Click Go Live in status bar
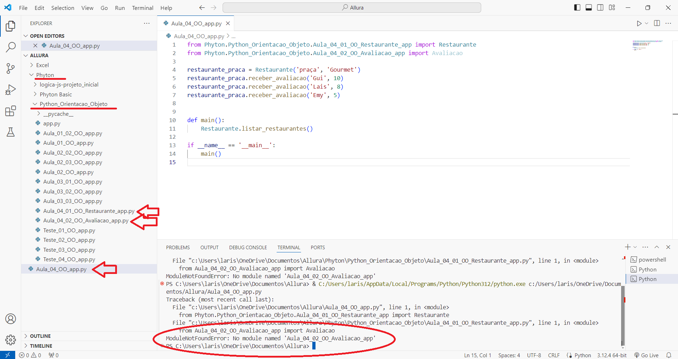678x359 pixels. [646, 355]
